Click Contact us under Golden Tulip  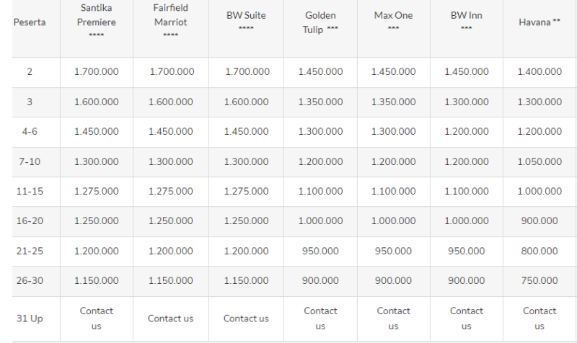coord(320,318)
